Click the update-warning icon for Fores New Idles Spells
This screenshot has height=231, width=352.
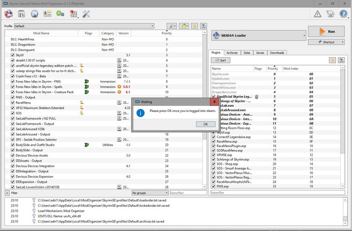119,87
